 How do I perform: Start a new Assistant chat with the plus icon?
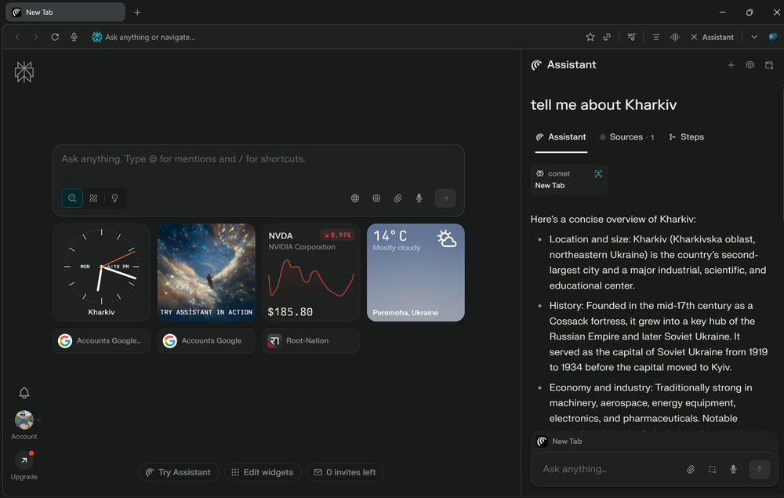[731, 65]
